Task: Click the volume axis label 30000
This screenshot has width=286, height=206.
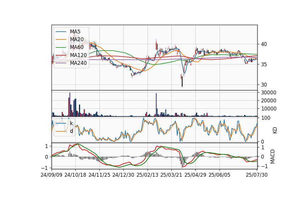Action: [269, 93]
